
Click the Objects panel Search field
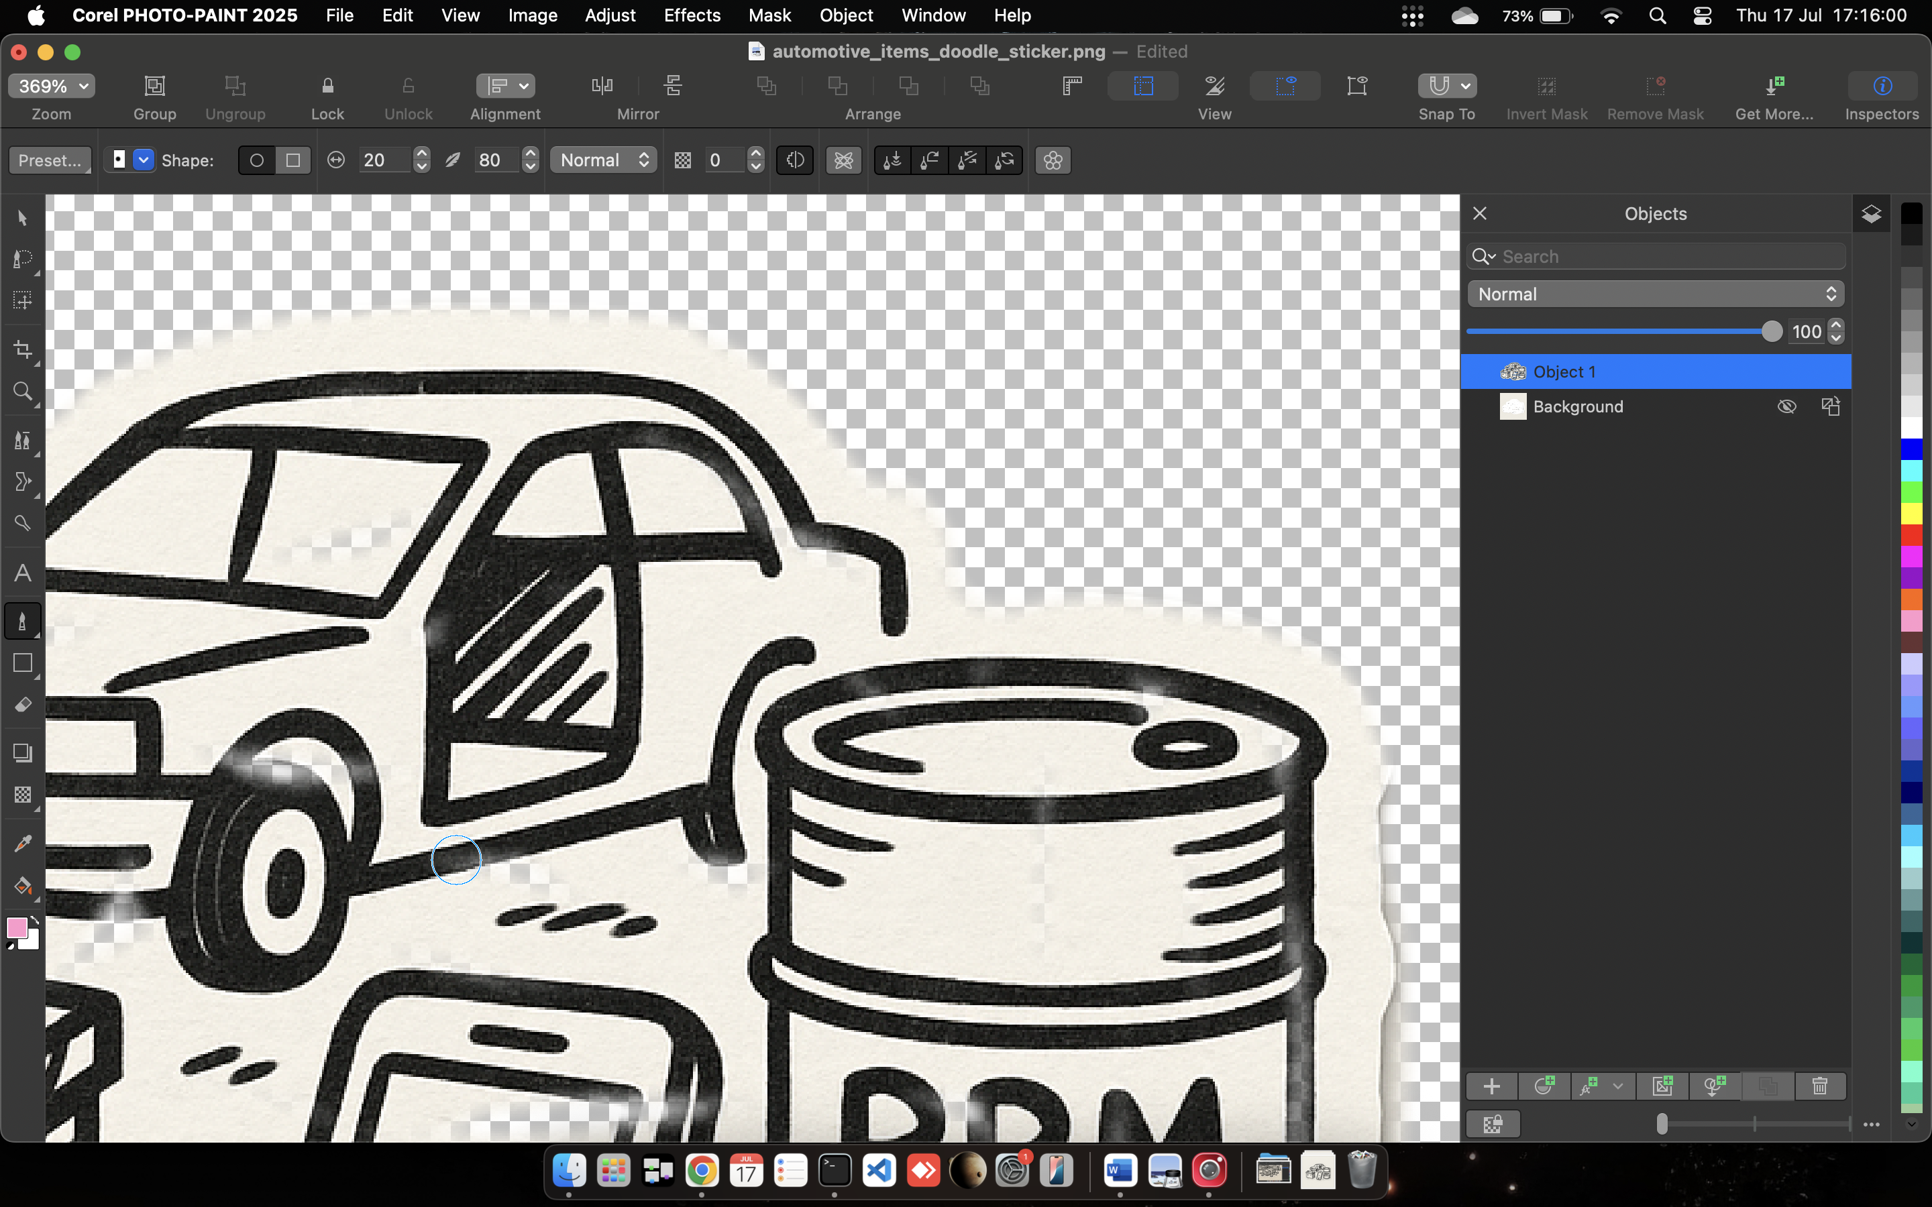pyautogui.click(x=1668, y=256)
